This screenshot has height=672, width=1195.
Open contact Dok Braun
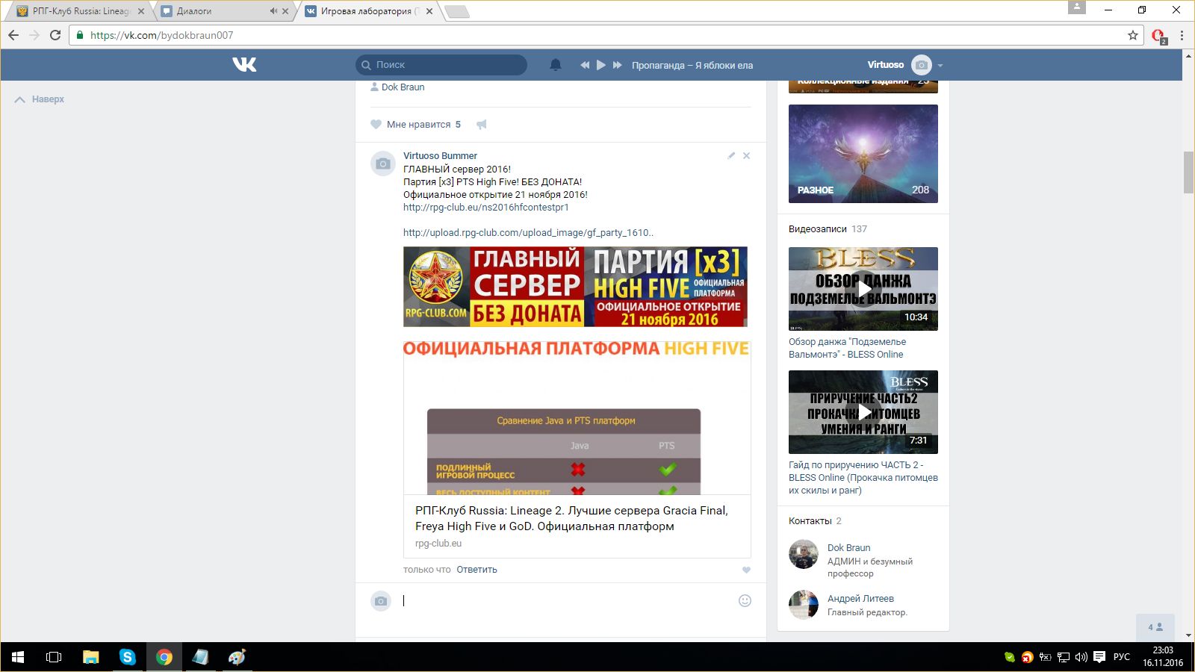[x=848, y=548]
